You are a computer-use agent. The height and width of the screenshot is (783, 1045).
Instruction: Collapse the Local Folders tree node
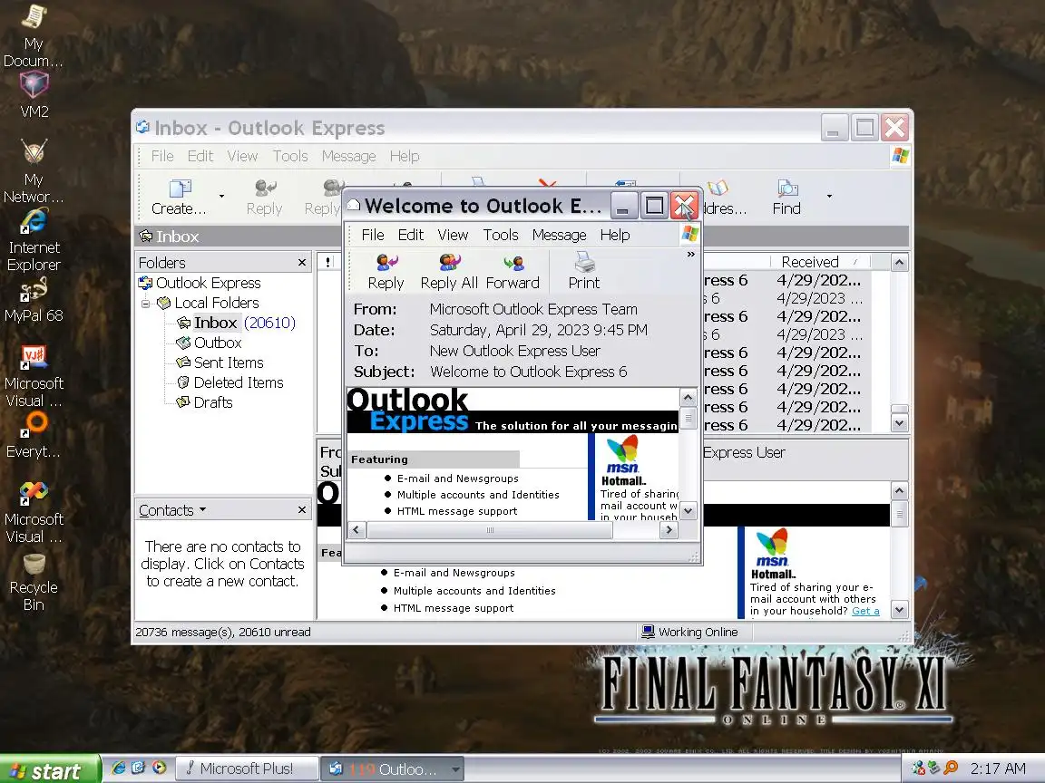(x=145, y=304)
